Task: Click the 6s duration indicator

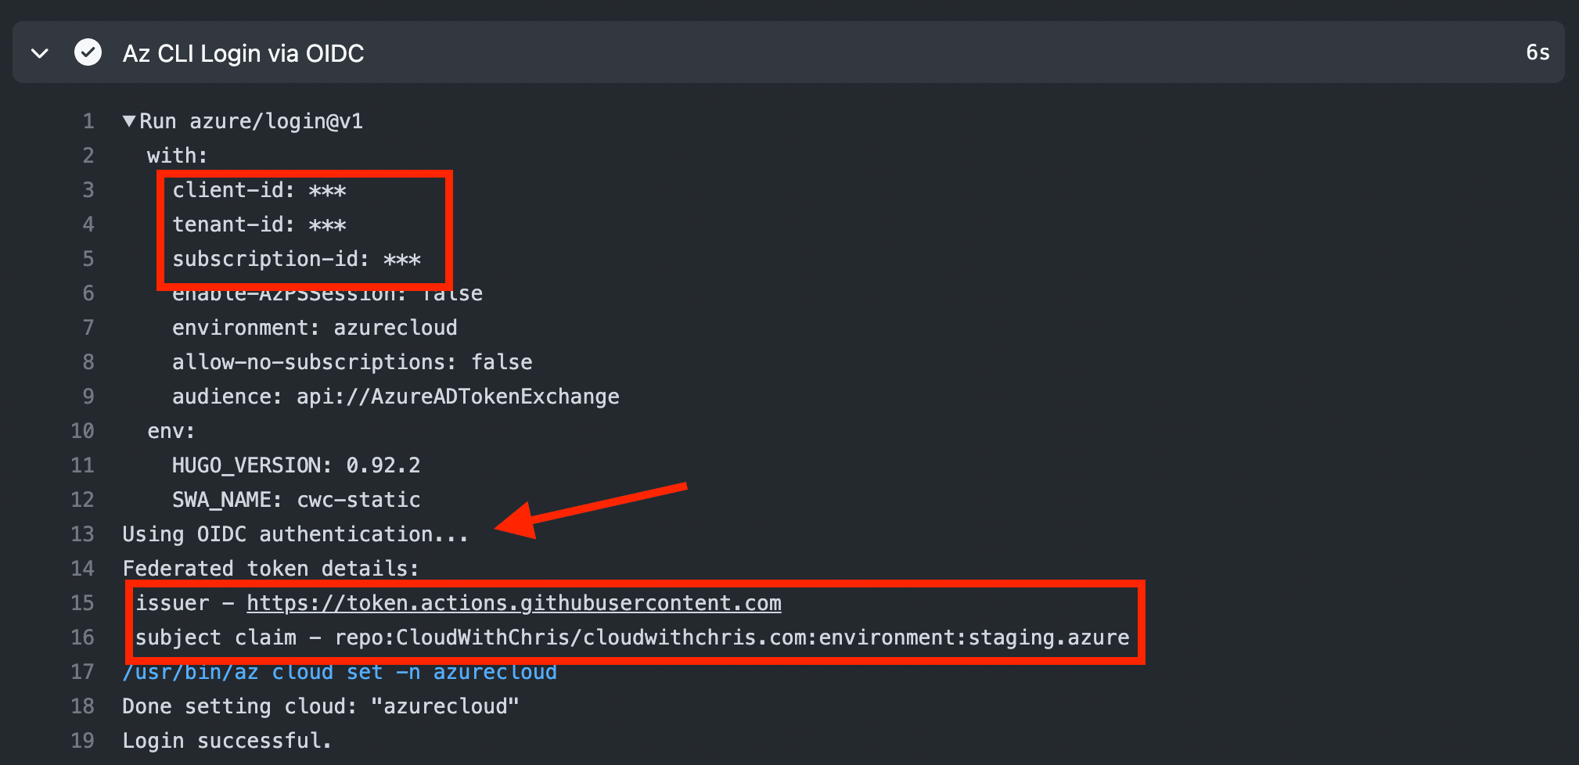Action: pos(1537,52)
